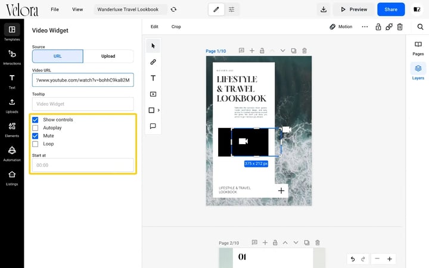Click the lock icon in top toolbar

tap(378, 27)
